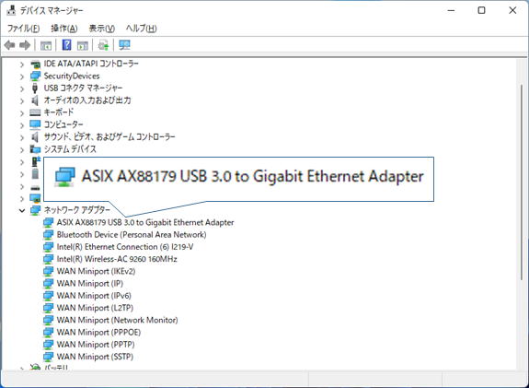Expand the USB コネクタ マネージャー node
This screenshot has width=529, height=388.
click(22, 88)
